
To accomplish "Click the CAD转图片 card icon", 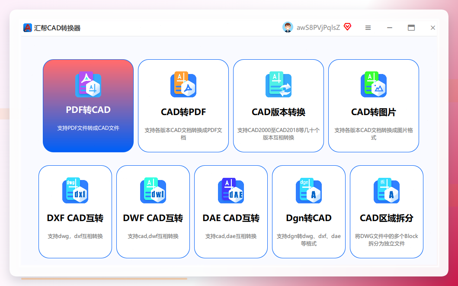I will pos(374,84).
